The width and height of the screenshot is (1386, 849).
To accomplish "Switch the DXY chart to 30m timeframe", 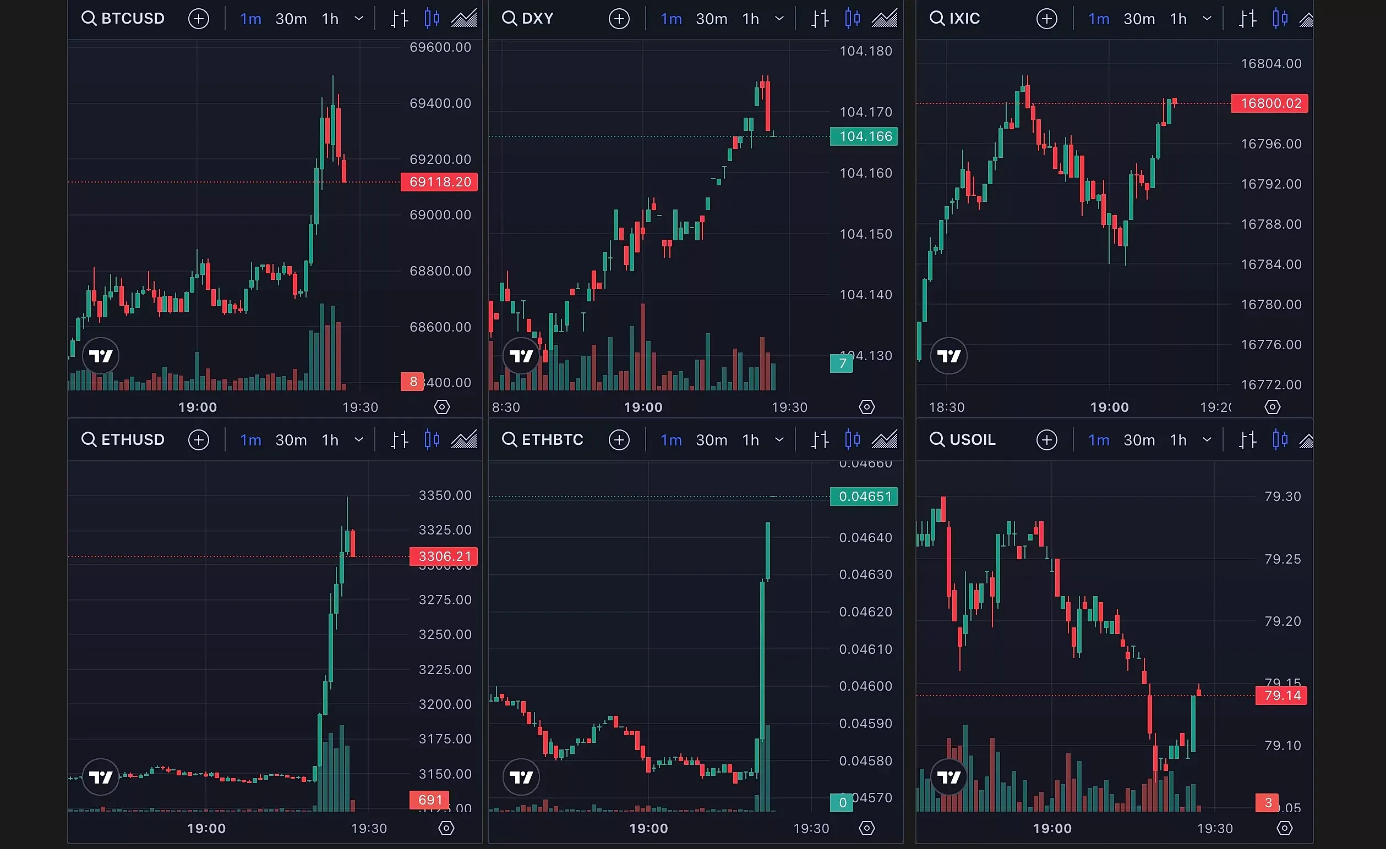I will [x=711, y=18].
